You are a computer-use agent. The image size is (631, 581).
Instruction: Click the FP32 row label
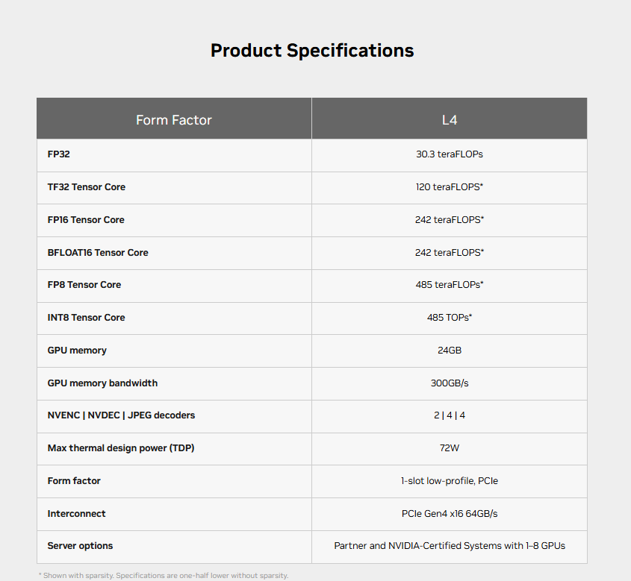[x=59, y=154]
